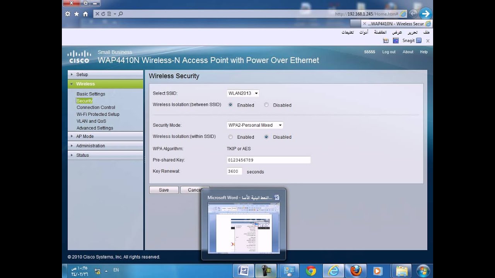Open the Favorites star icon
Viewport: 495px width, 278px height.
click(76, 14)
